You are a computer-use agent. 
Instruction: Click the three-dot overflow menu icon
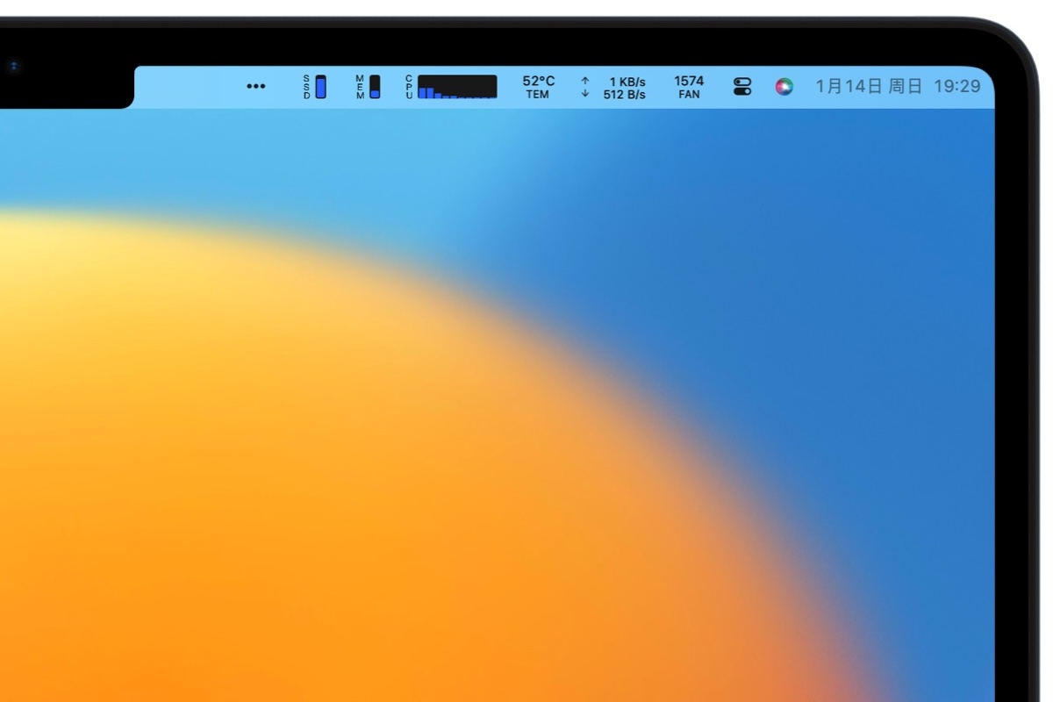tap(256, 86)
